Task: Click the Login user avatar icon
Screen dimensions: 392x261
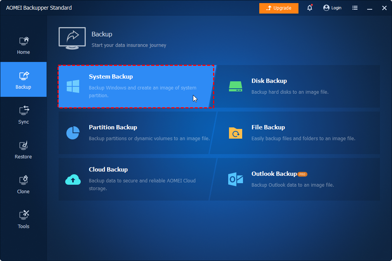Action: 326,8
